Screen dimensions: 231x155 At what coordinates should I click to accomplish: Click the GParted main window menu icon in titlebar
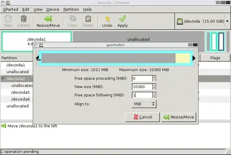[8, 3]
